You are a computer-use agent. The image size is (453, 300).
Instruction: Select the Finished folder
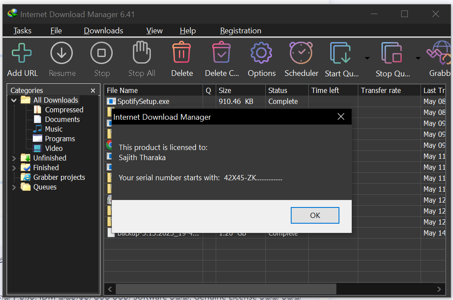(46, 168)
